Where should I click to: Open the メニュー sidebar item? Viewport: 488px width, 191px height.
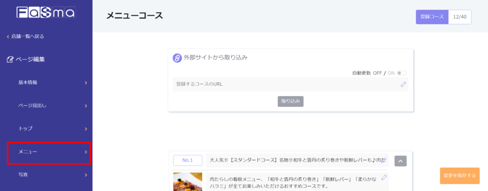49,152
